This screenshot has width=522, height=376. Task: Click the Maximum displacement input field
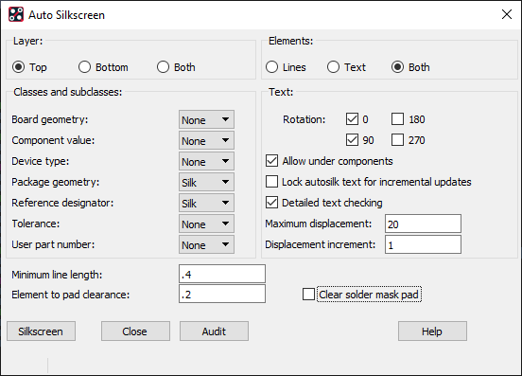coord(423,224)
